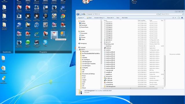Image resolution: width=185 pixels, height=104 pixels.
Task: Select Homegroup in navigation pane
Action: [82, 43]
